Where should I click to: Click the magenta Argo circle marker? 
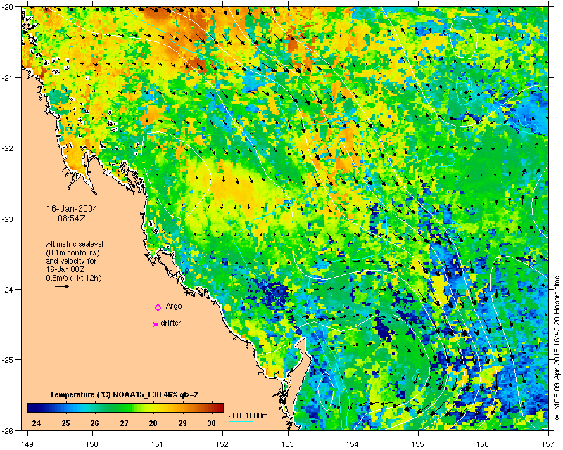(158, 307)
